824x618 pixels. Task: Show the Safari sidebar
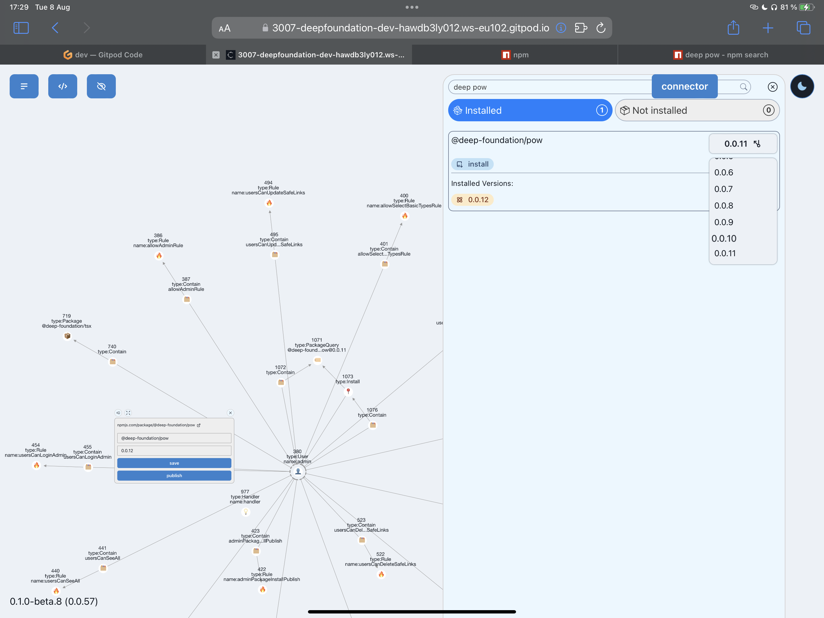pos(21,27)
